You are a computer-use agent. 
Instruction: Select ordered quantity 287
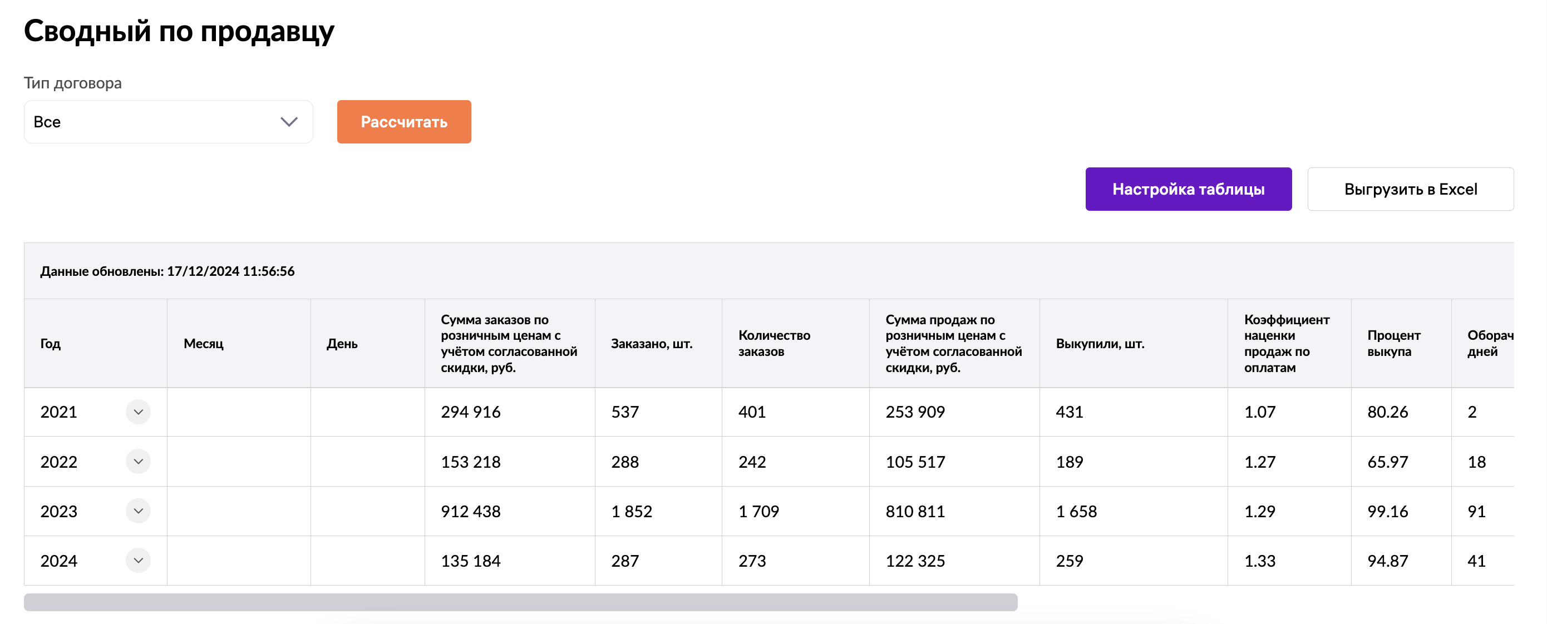point(625,561)
